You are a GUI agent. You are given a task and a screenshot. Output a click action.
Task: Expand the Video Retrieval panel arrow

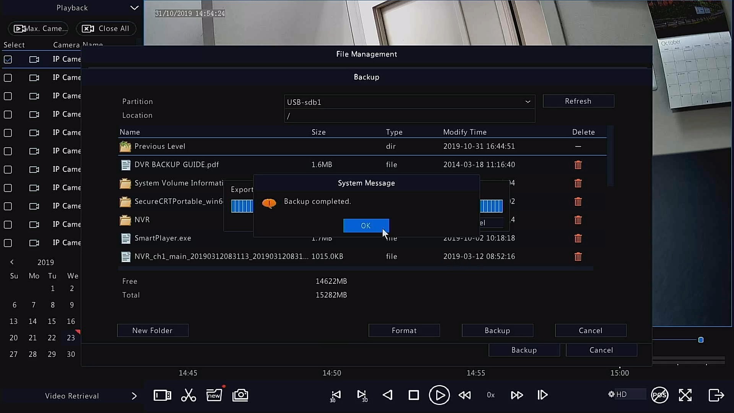point(134,396)
